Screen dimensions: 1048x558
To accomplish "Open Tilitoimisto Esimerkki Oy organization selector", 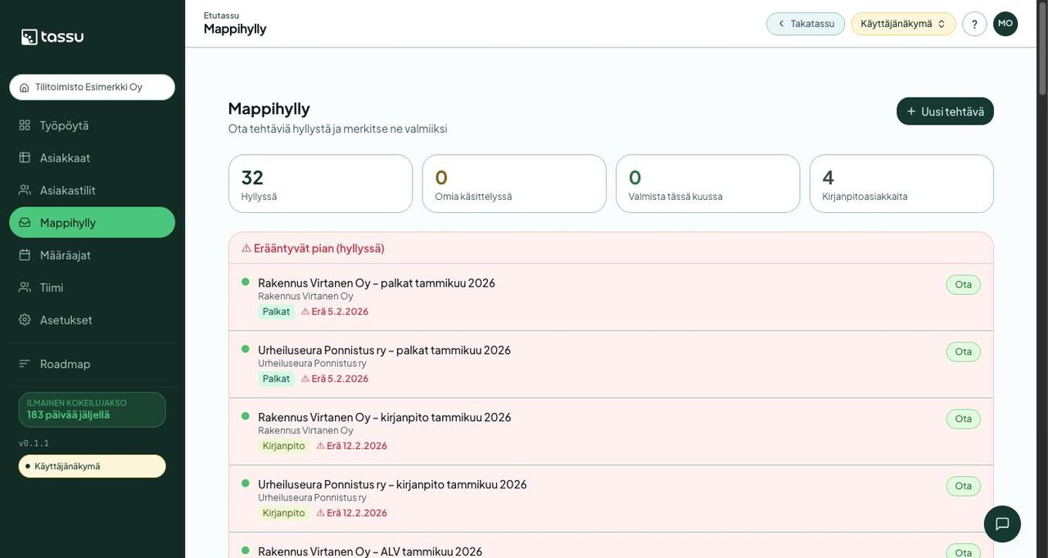I will click(x=92, y=87).
